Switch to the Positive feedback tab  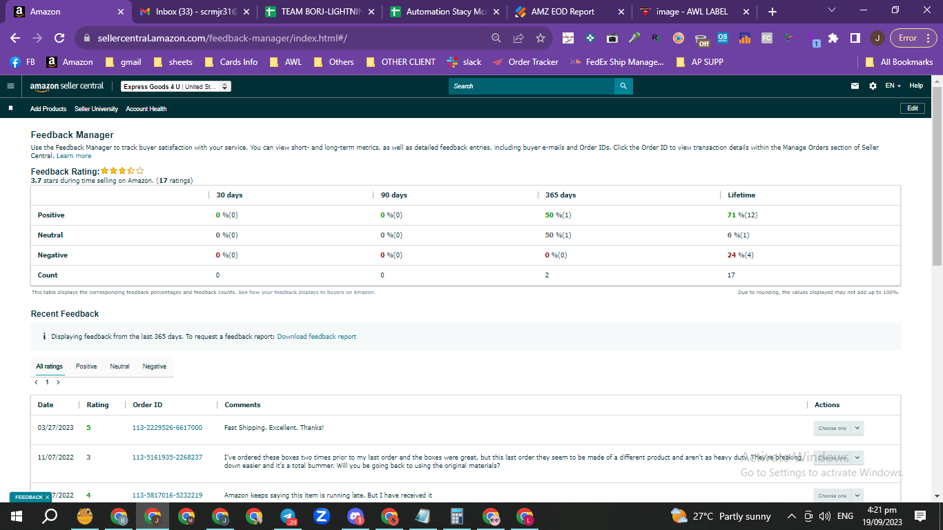click(x=86, y=366)
